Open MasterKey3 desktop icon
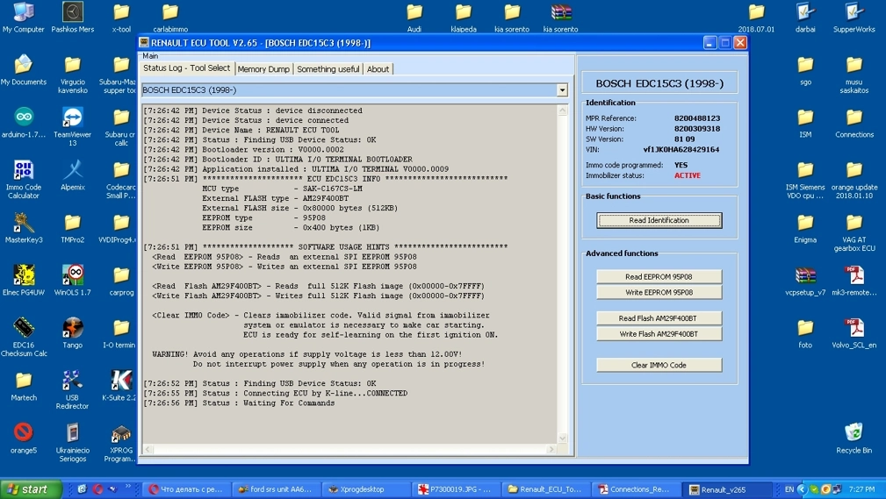The image size is (886, 499). click(x=23, y=227)
